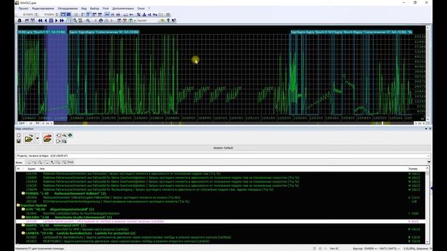Screen dimensions: 447x251
Task: Adjust the Y zoom percentage stepper arrows
Action: point(57,14)
